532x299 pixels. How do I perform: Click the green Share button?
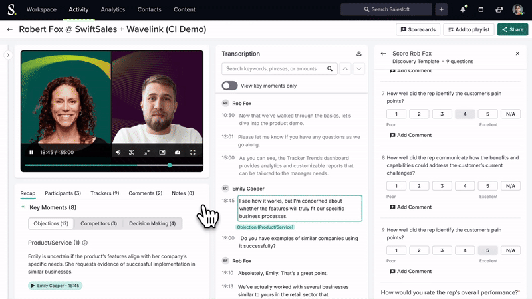pos(513,29)
